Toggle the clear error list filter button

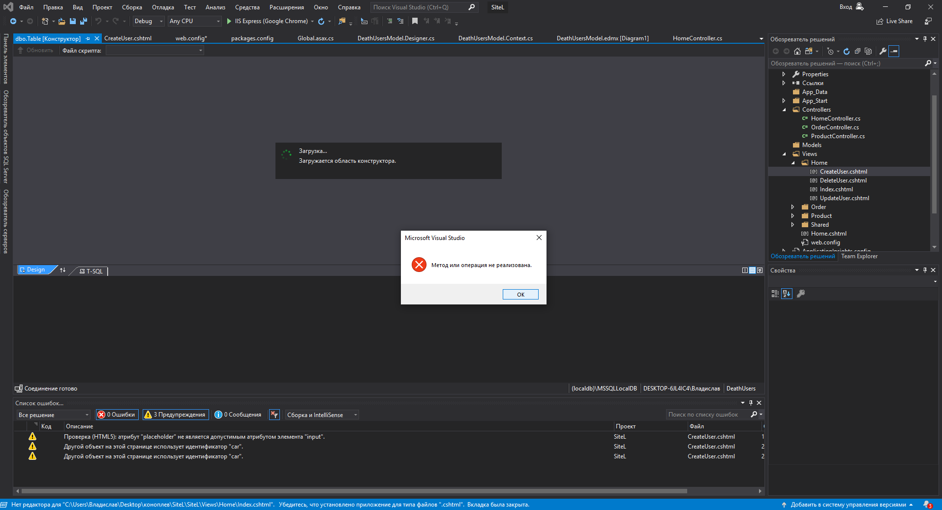(274, 415)
